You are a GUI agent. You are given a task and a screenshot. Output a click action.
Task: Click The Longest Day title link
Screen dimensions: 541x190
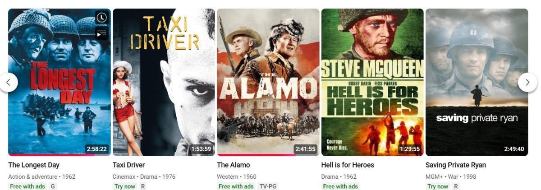[x=34, y=165]
